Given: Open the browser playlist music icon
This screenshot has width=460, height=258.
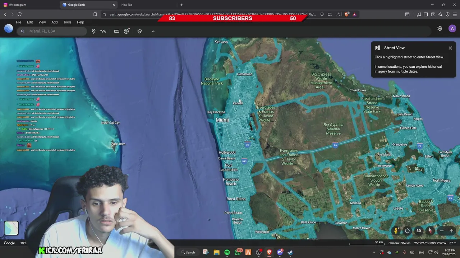Looking at the screenshot, I should 419,14.
